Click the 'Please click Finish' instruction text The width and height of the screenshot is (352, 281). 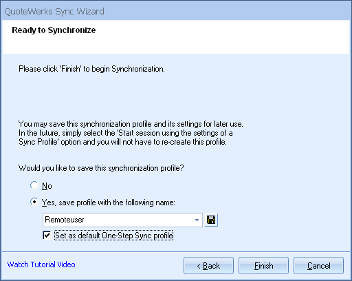(x=91, y=69)
